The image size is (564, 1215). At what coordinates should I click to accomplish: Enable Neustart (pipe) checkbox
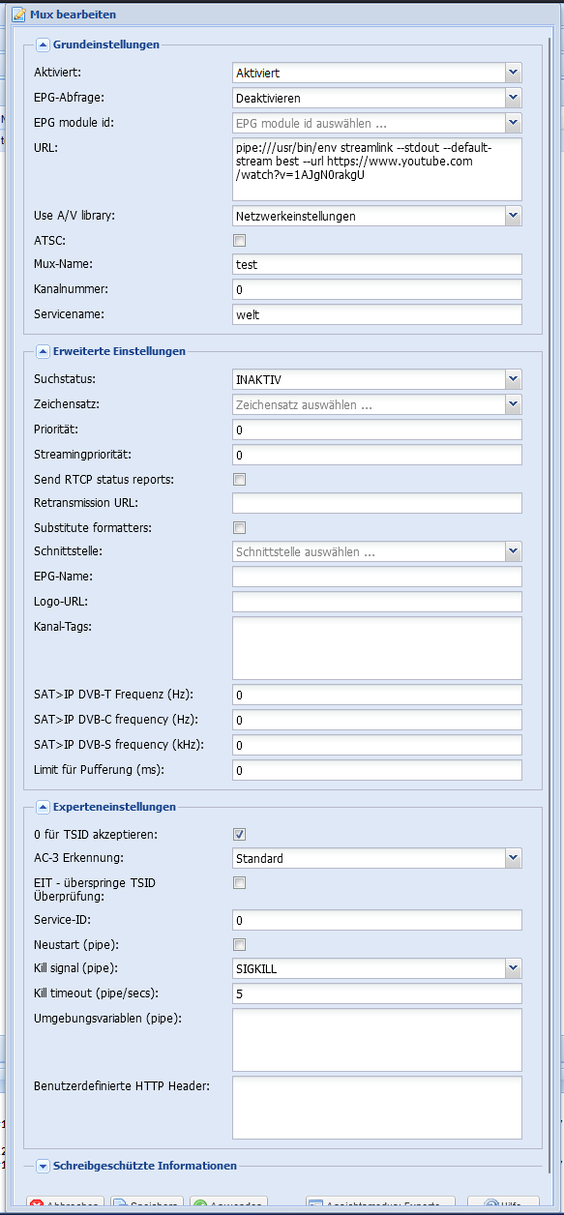240,944
